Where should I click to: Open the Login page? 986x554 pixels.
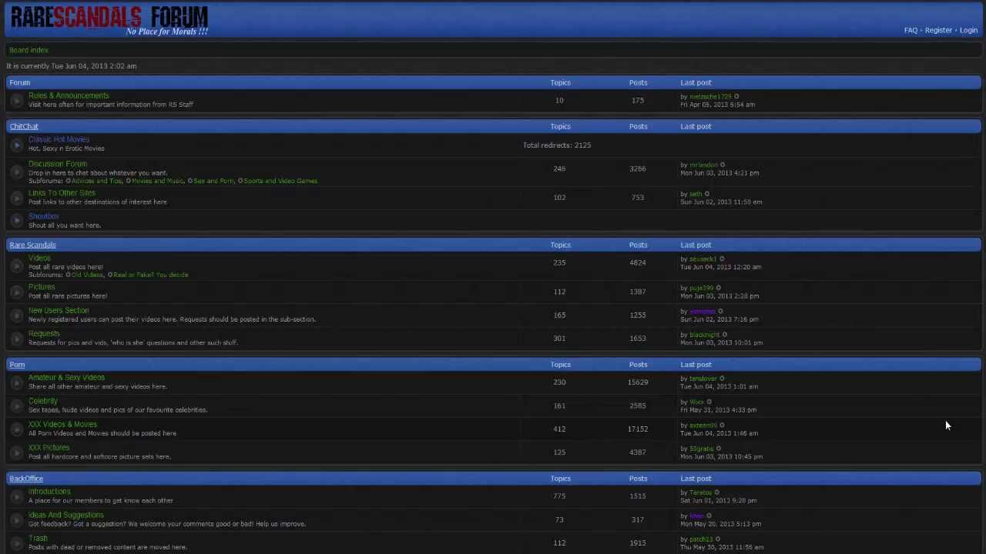click(x=968, y=30)
